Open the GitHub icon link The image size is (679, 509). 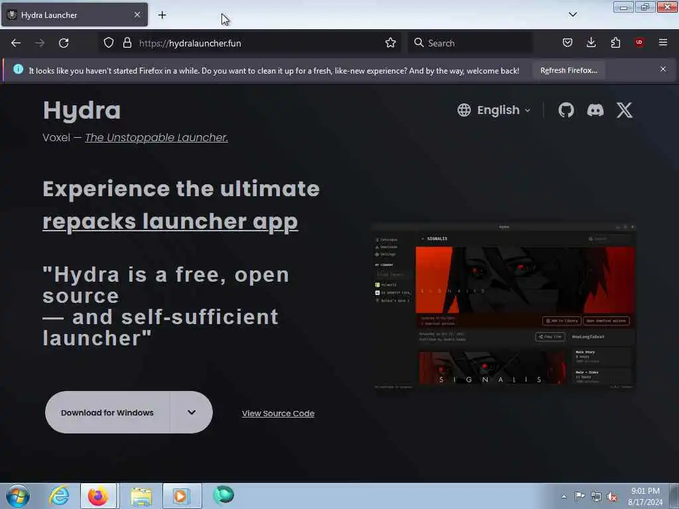click(566, 110)
